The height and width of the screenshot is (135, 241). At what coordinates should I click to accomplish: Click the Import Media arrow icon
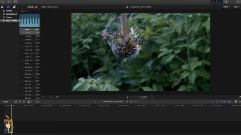point(3,2)
